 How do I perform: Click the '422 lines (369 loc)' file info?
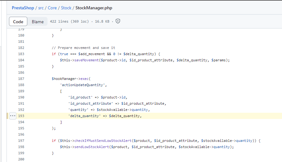tap(69, 21)
